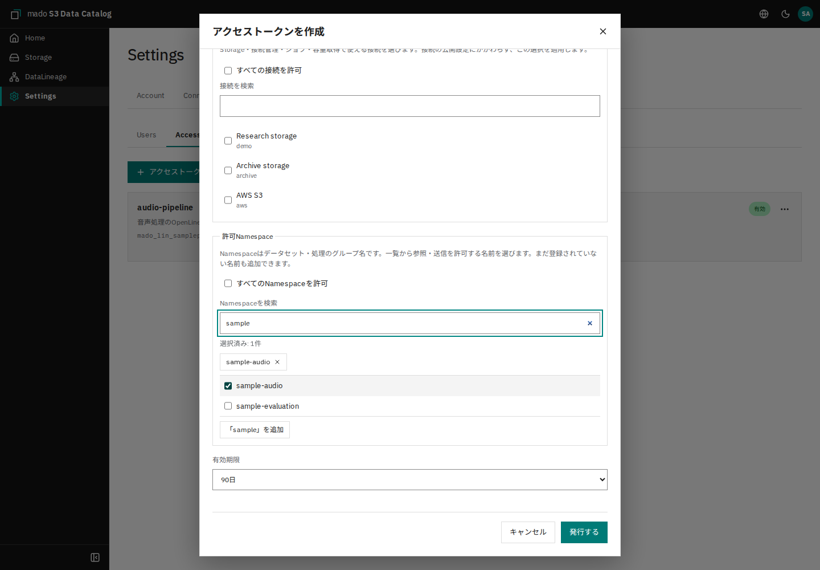Viewport: 820px width, 570px height.
Task: Switch to the Users sub-tab
Action: pyautogui.click(x=146, y=135)
